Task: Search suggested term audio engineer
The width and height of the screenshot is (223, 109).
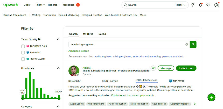Action: pyautogui.click(x=103, y=56)
